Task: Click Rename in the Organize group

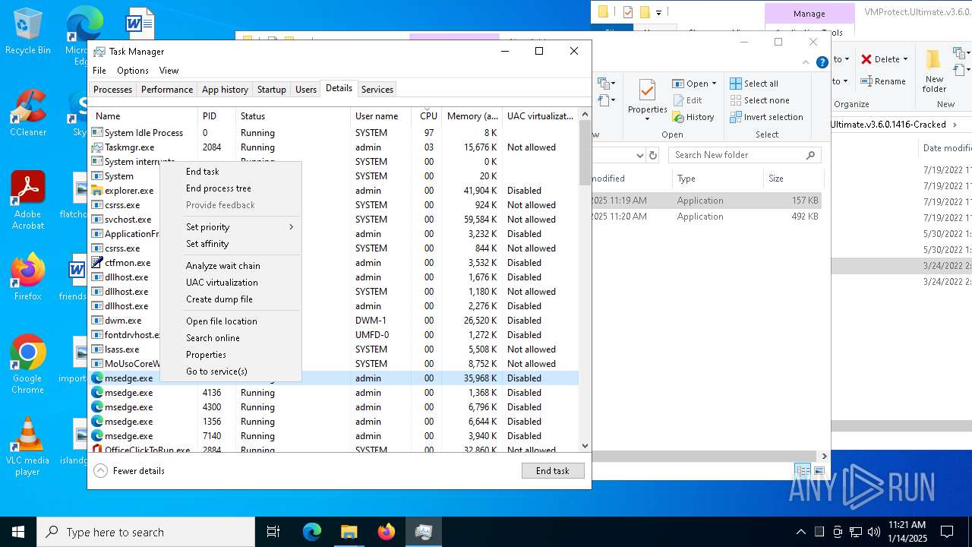Action: coord(883,81)
